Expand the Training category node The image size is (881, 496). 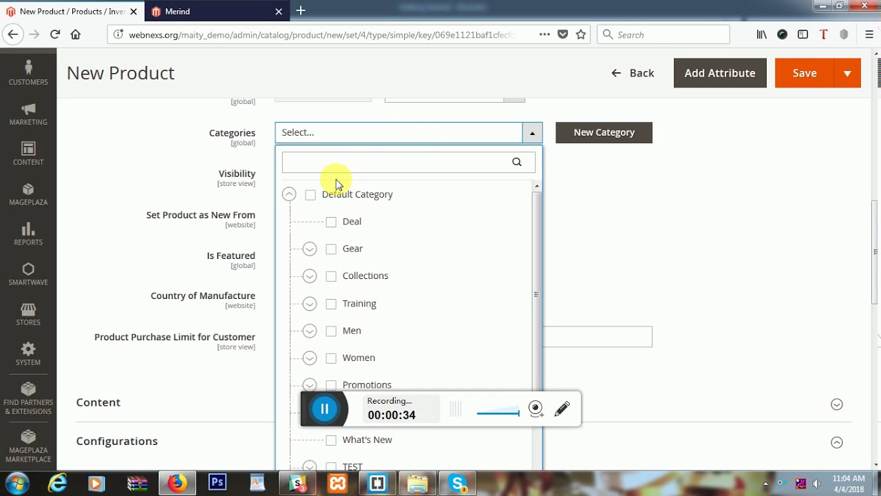pyautogui.click(x=310, y=304)
